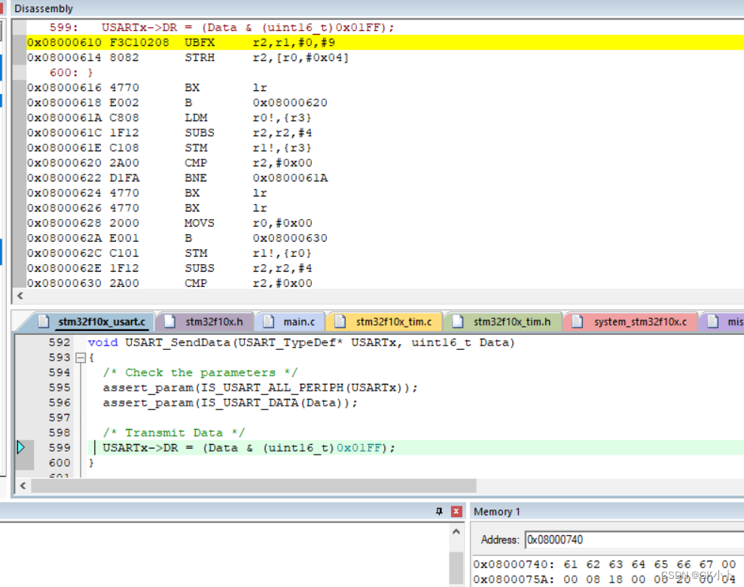Select the highlighted UBFX instruction at 0x08000610
744x587 pixels.
[385, 42]
